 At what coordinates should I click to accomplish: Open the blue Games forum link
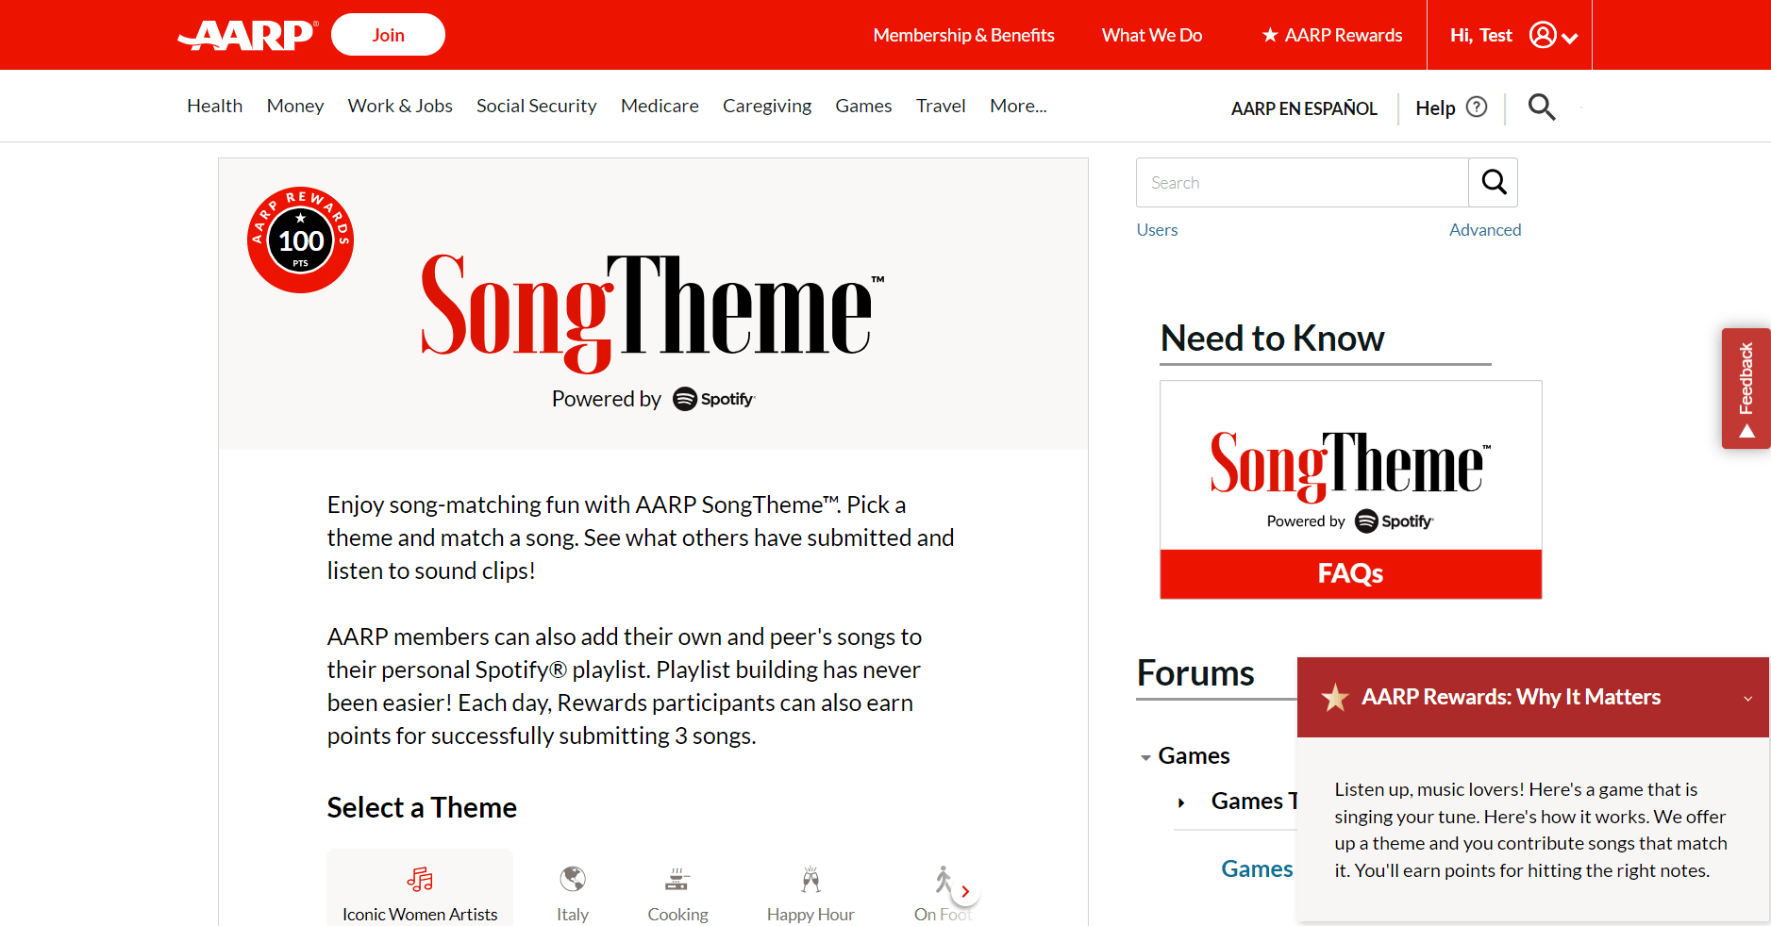[x=1257, y=868]
